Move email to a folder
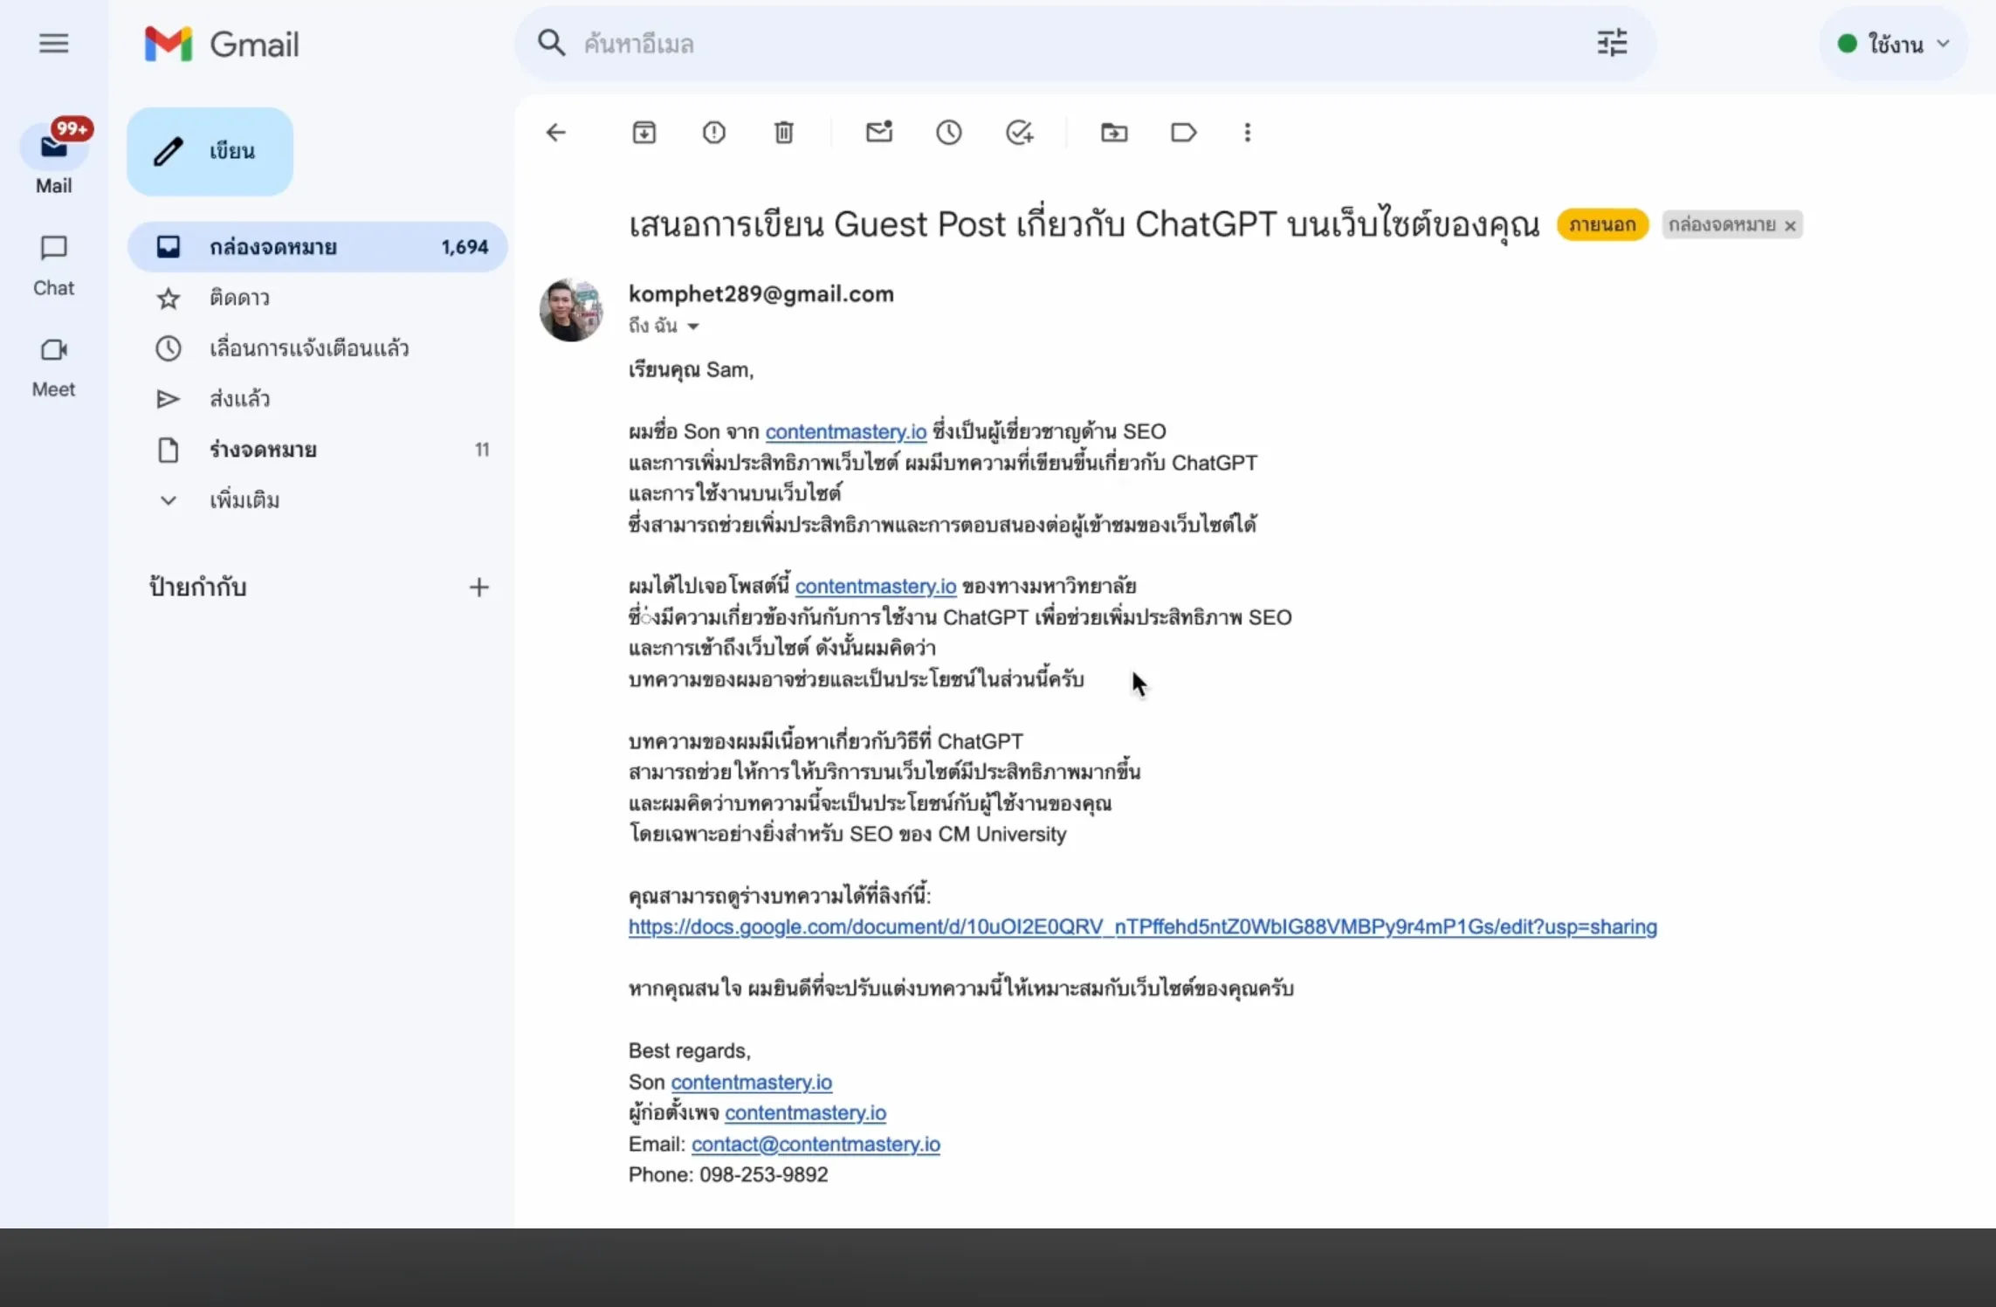 tap(1114, 133)
